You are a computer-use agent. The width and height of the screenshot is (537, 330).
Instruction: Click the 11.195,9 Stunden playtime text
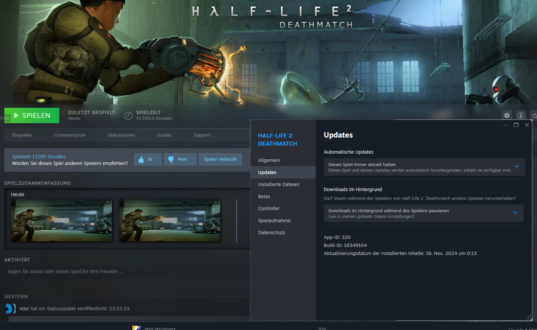pos(154,118)
